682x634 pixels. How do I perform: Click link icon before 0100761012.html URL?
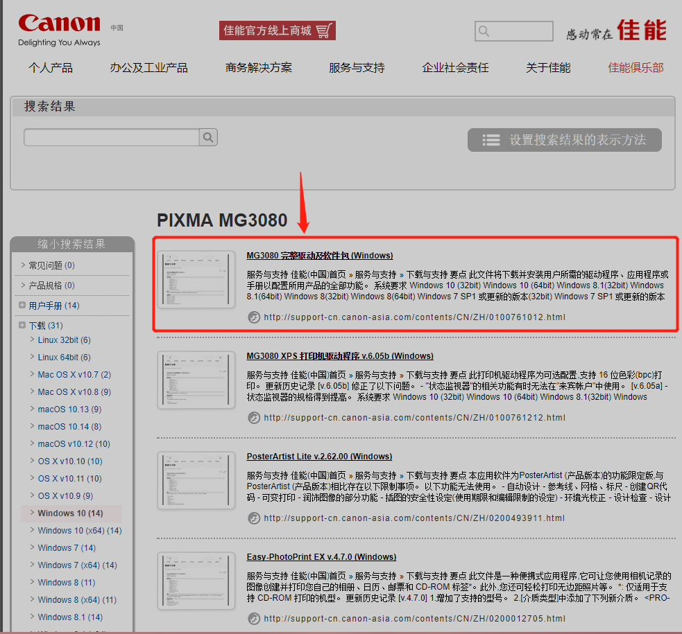254,317
